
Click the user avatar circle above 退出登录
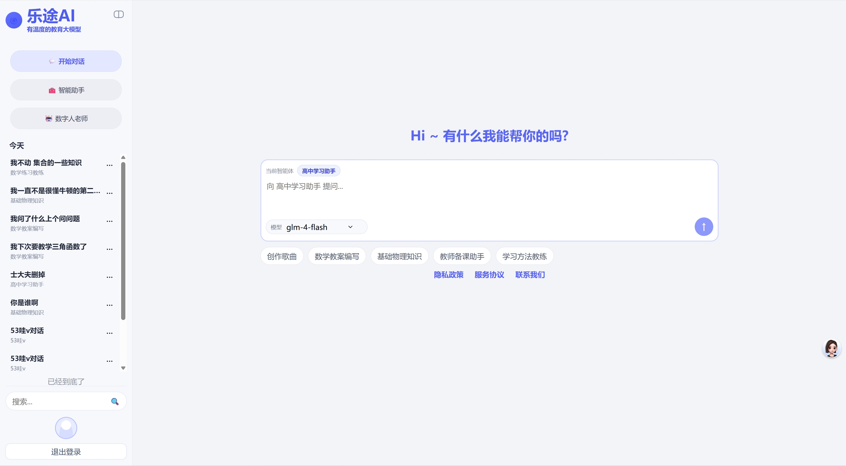66,428
